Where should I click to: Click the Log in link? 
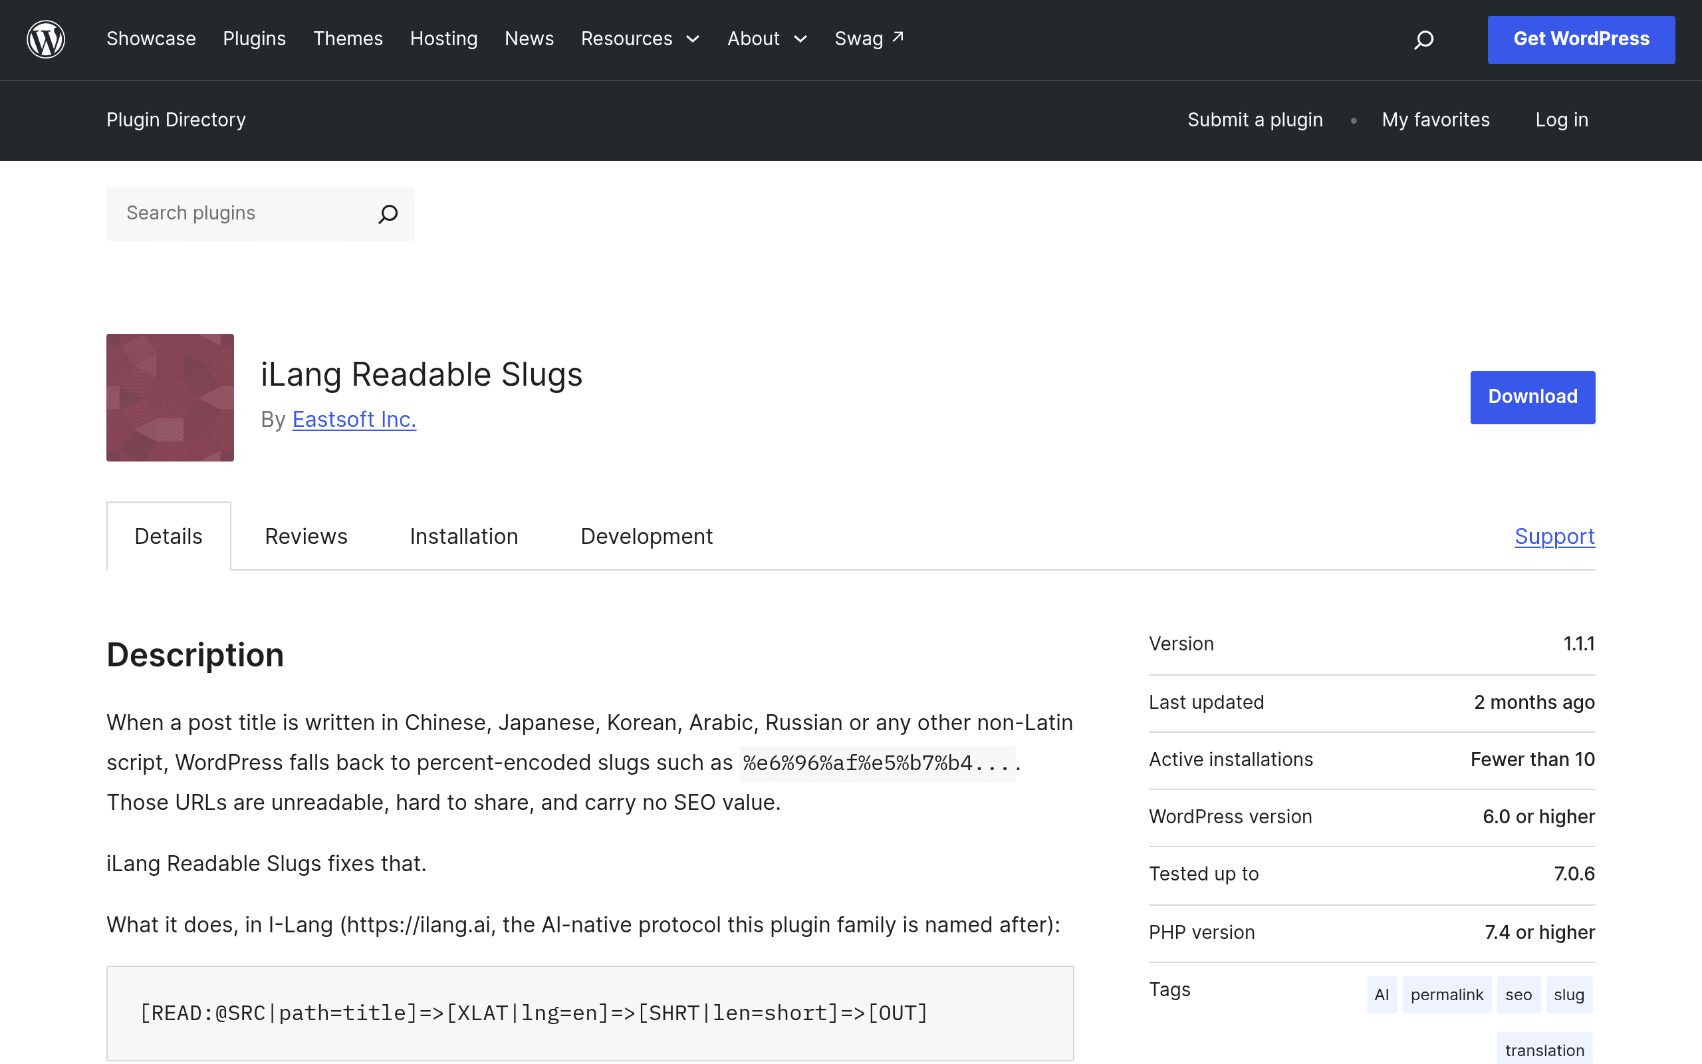pos(1562,120)
